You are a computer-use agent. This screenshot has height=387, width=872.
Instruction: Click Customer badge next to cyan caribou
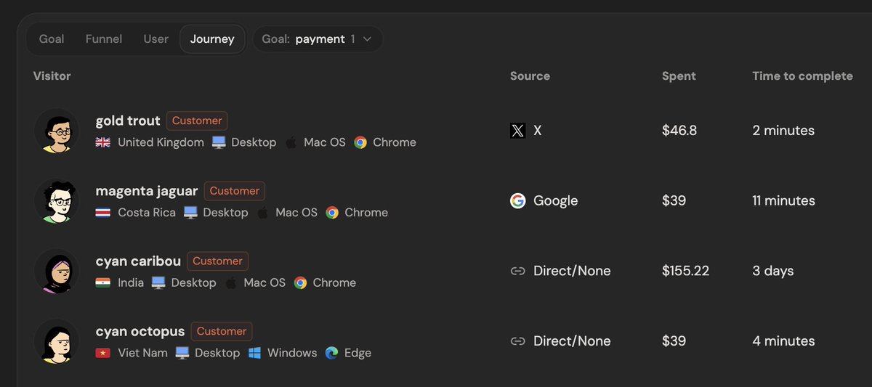(217, 261)
